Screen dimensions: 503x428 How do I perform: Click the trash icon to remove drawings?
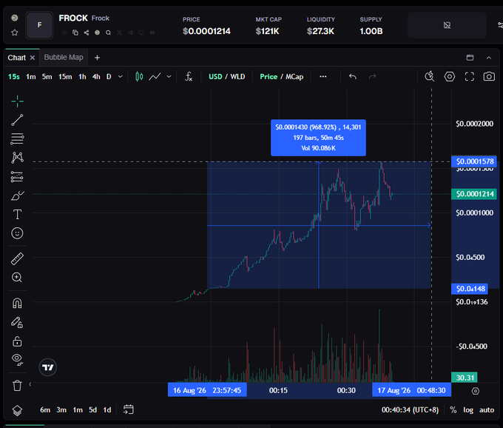[17, 385]
